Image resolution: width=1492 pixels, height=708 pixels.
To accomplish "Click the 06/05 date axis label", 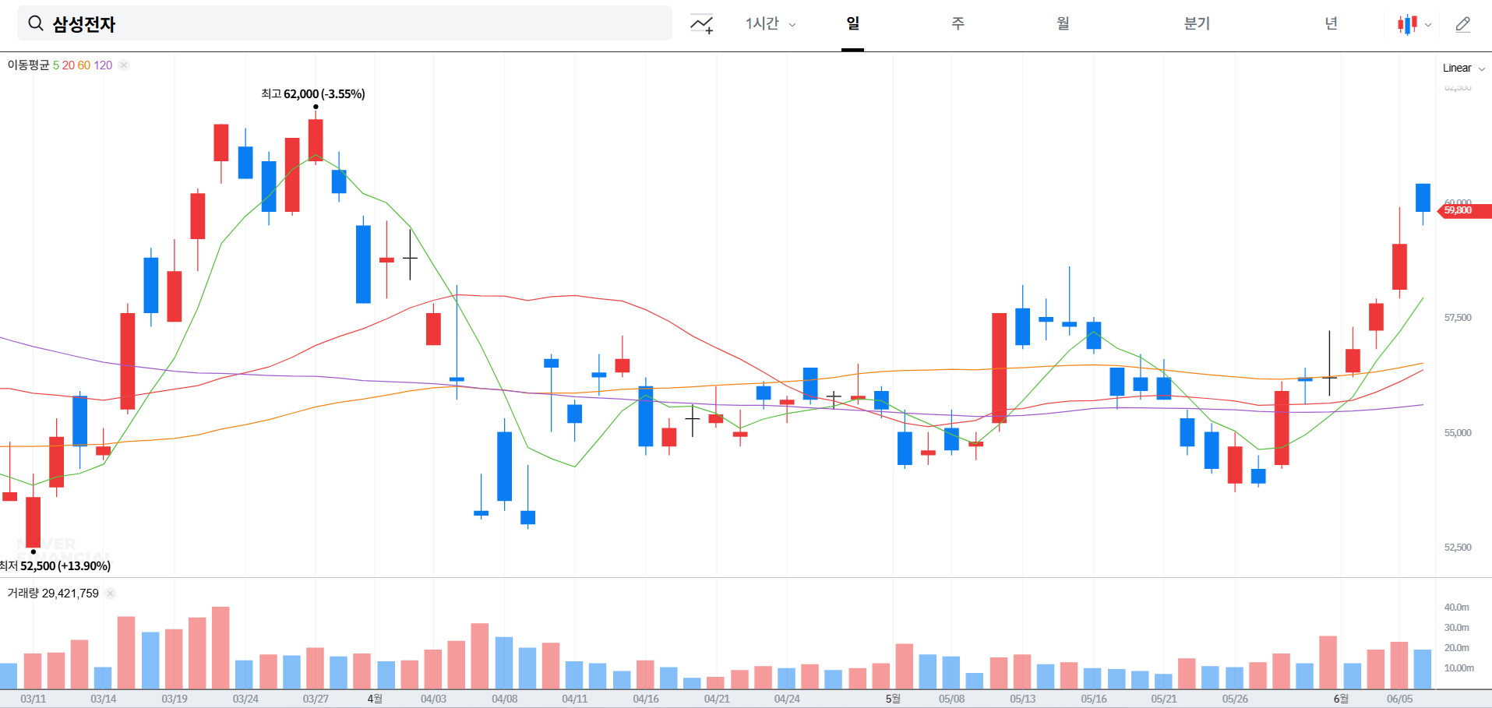I will tap(1399, 699).
